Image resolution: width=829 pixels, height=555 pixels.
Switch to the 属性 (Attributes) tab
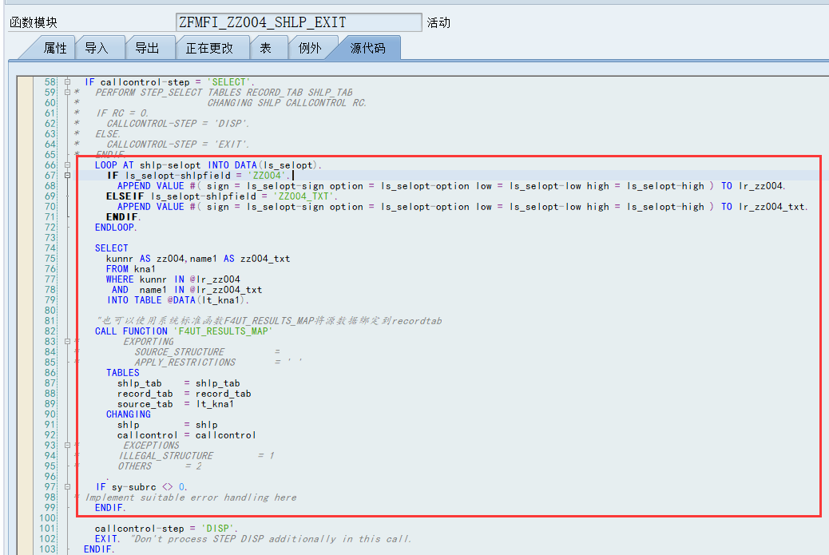click(55, 48)
